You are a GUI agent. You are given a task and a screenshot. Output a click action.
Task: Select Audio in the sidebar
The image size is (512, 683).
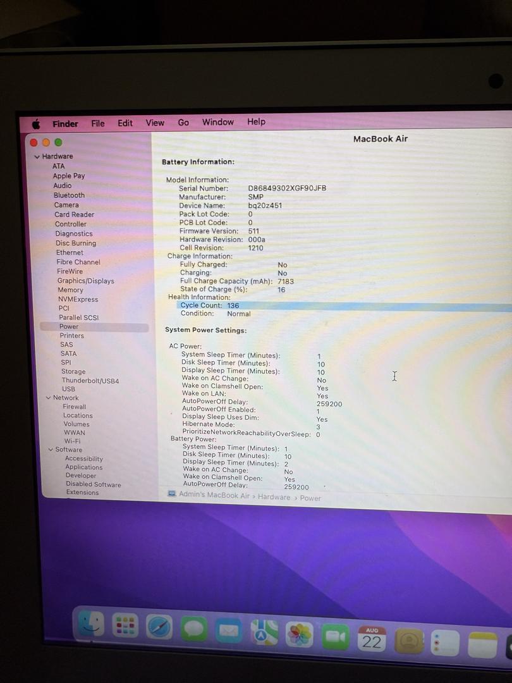pyautogui.click(x=62, y=185)
